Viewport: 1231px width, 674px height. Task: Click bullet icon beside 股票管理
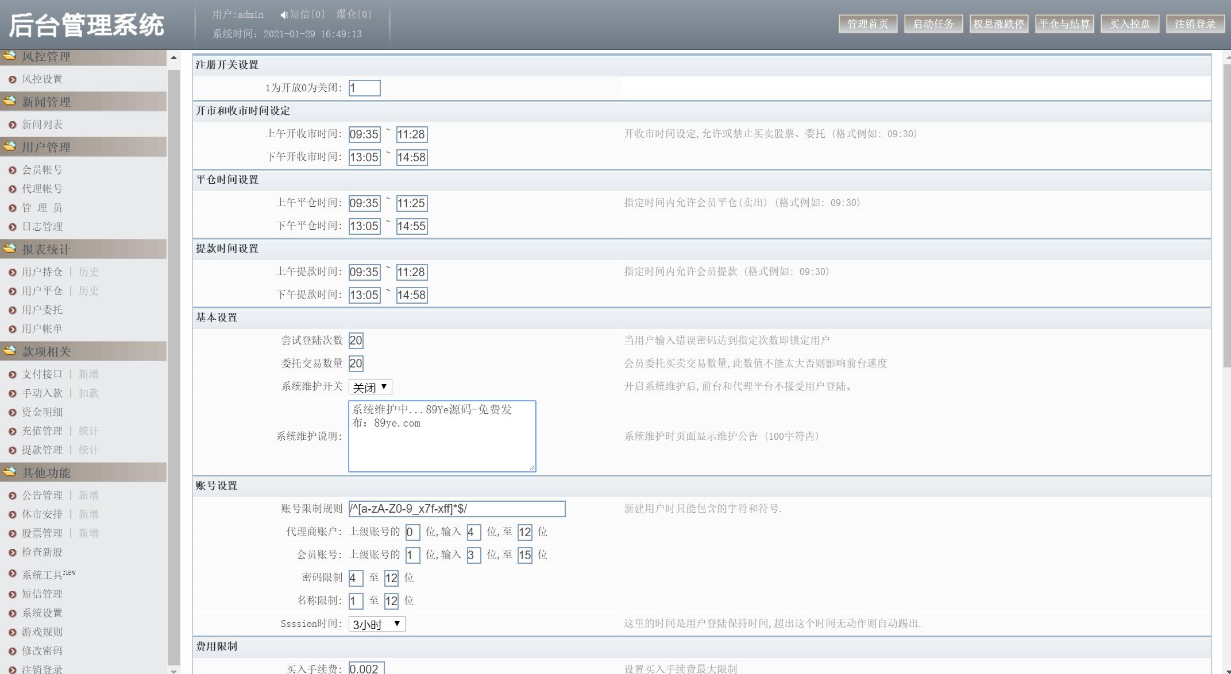(13, 533)
